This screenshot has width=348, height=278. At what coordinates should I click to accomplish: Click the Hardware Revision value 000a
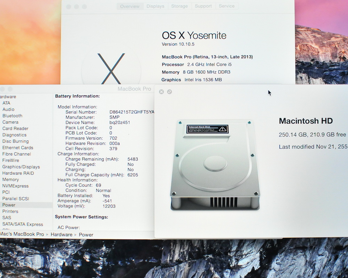(x=114, y=144)
